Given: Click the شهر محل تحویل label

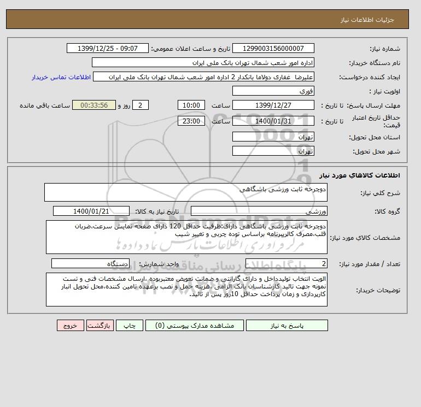Looking at the screenshot, I should [376, 151].
